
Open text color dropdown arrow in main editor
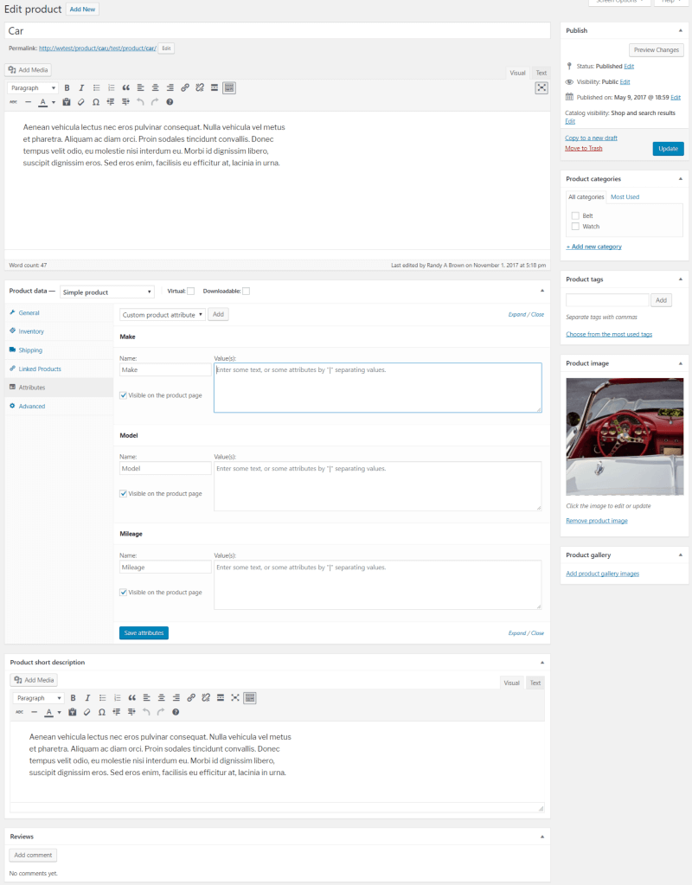(54, 102)
